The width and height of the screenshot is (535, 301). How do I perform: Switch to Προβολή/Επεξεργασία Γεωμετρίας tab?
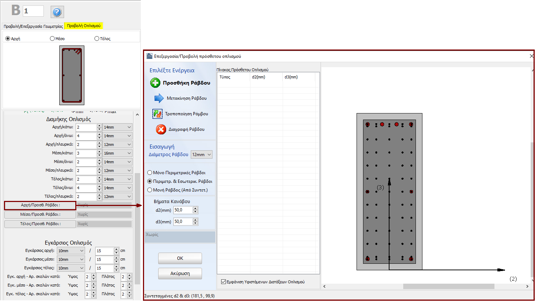pos(33,26)
